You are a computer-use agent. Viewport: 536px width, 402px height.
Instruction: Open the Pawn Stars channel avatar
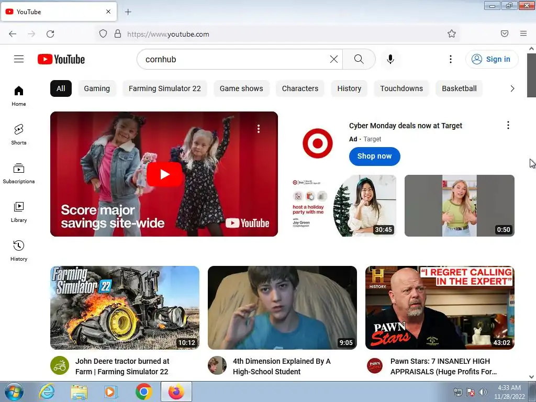375,365
